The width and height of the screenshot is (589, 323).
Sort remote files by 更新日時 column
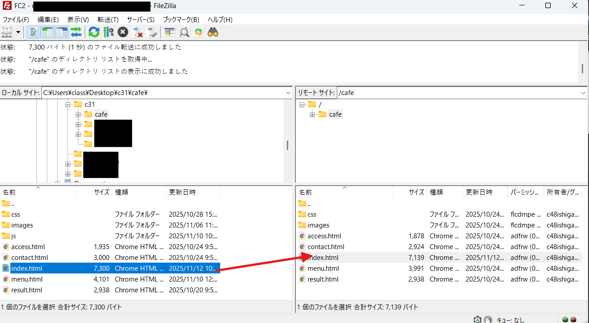coord(479,192)
